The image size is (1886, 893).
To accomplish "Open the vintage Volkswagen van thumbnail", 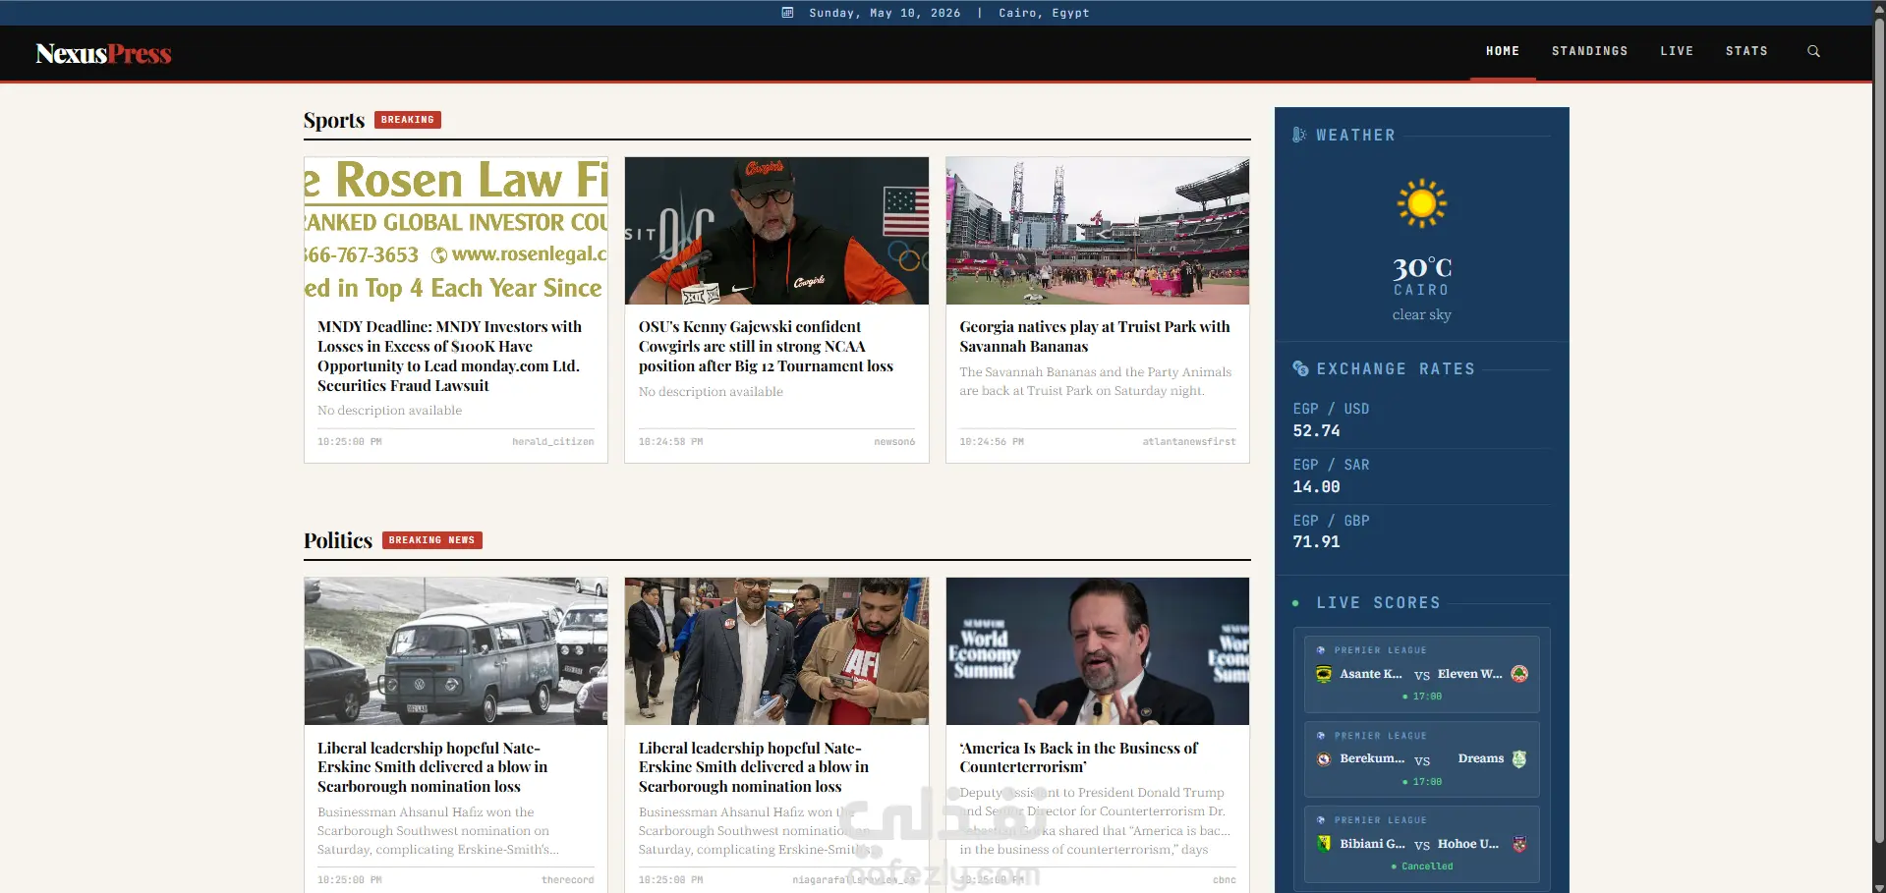I will coord(456,651).
